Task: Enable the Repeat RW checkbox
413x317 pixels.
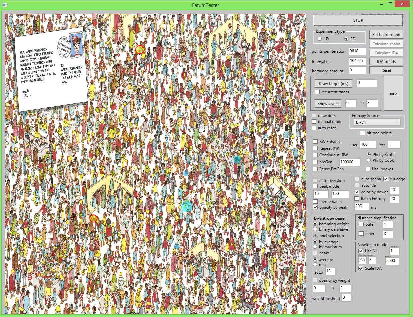Action: (x=315, y=148)
